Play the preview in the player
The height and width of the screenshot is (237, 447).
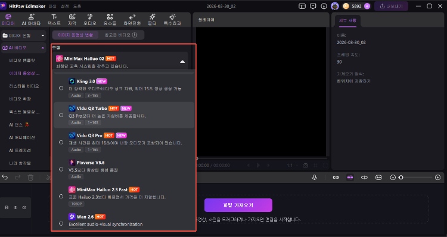258,165
